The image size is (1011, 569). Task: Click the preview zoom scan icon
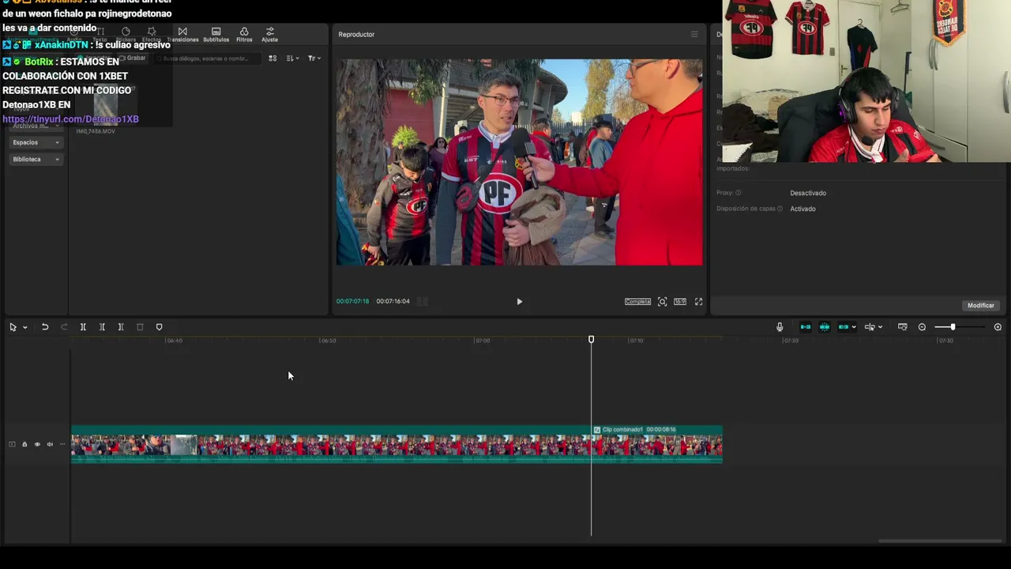pyautogui.click(x=662, y=301)
